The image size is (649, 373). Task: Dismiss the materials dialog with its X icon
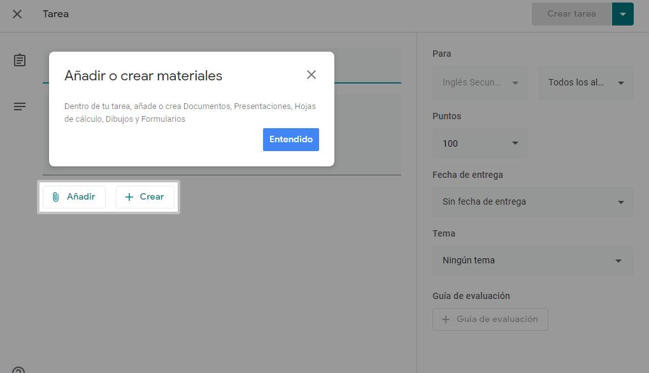(311, 75)
